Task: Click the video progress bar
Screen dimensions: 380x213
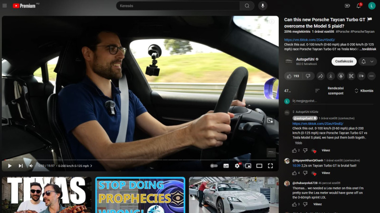Action: 140,160
